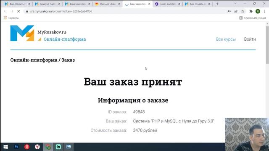Image resolution: width=269 pixels, height=151 pixels.
Task: Bookmark page with the star icon
Action: click(243, 11)
